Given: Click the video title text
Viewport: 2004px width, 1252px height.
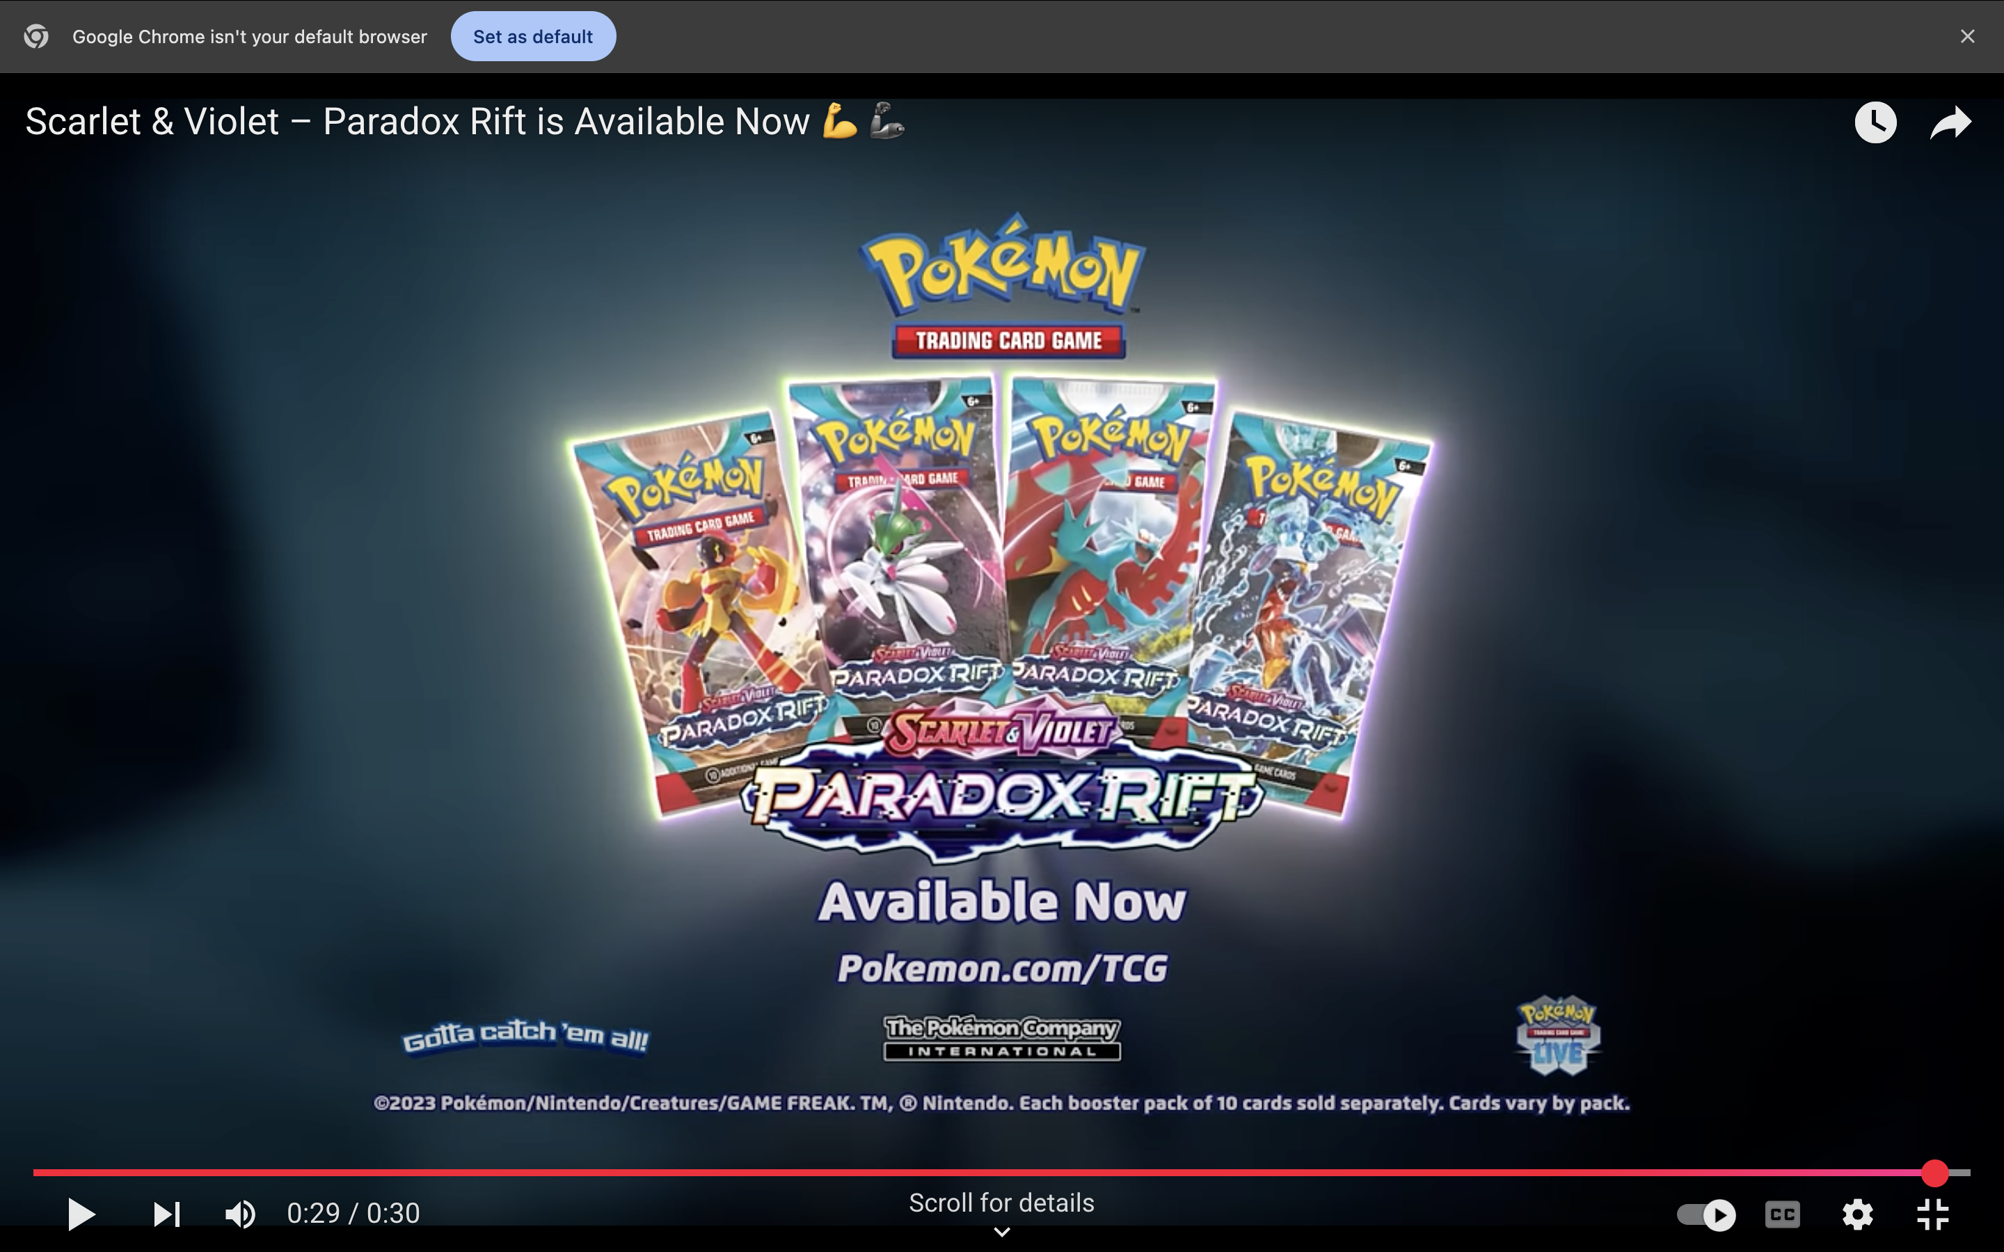Looking at the screenshot, I should point(465,122).
